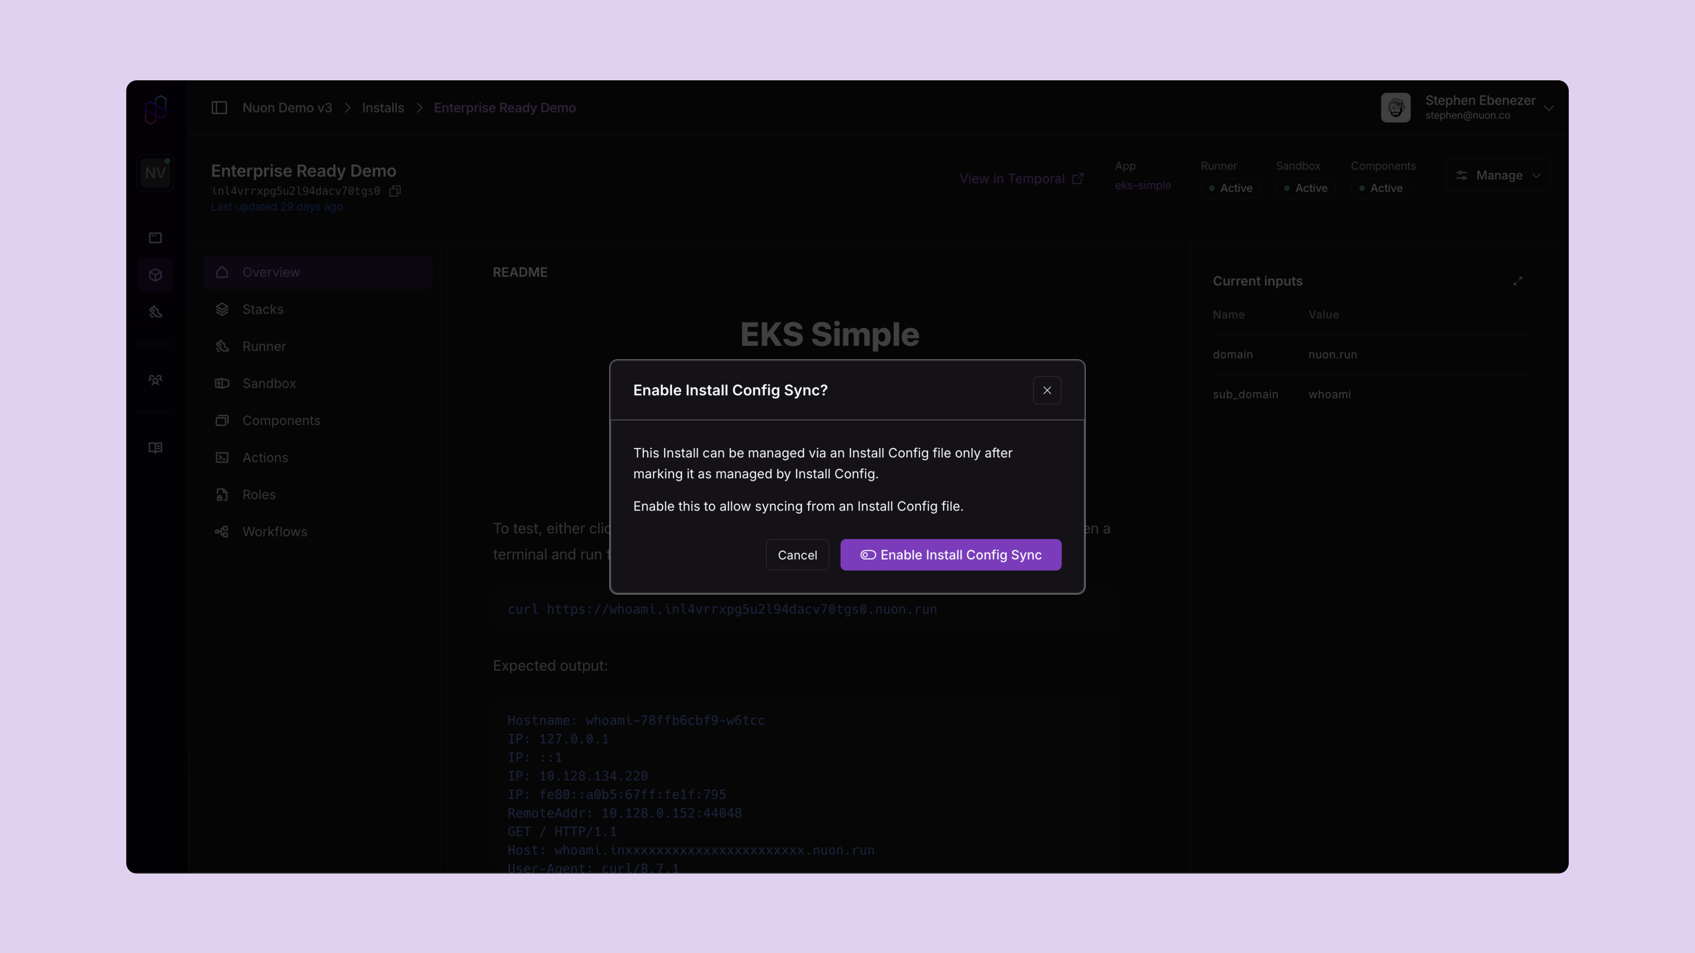Viewport: 1695px width, 953px height.
Task: Open the documentation book icon in sidebar
Action: [x=155, y=448]
